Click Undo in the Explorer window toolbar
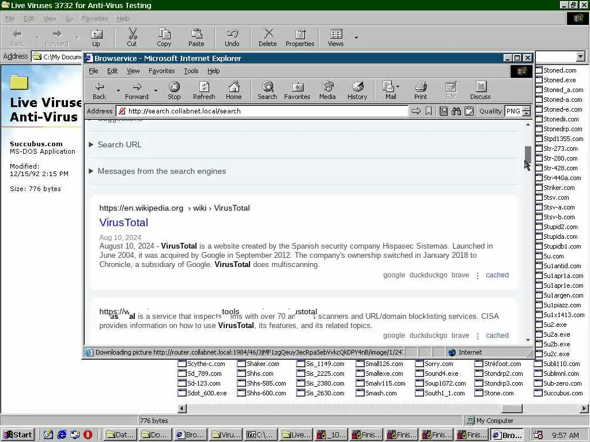Viewport: 590px width, 442px height. (x=232, y=37)
